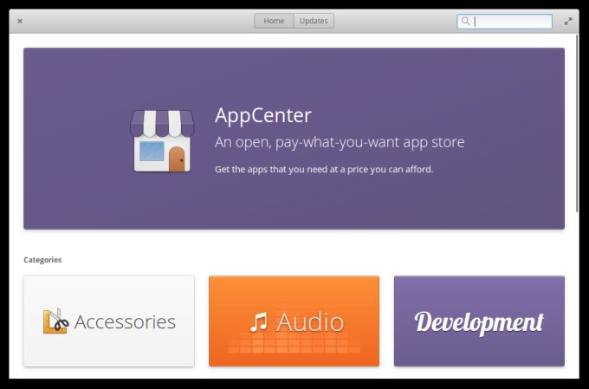Click the 'Categories' heading text
This screenshot has width=589, height=389.
pos(42,260)
